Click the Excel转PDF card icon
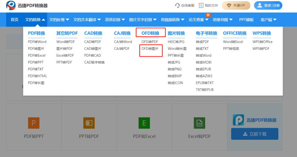Viewport: 297px width, 157px height. [x=200, y=123]
